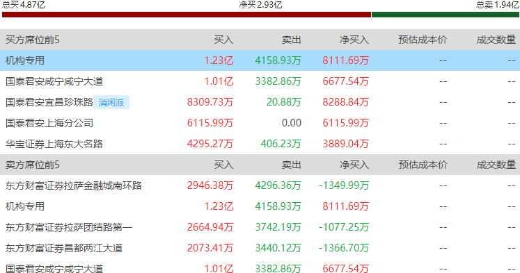Viewport: 520px width, 273px height.
Task: Click -1349.99万 net value for 拉萨金融城南环路
Action: 344,185
